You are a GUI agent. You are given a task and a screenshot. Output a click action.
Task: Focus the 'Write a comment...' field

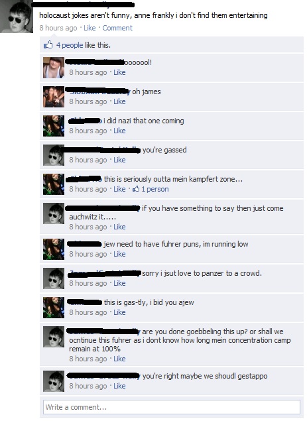coord(172,407)
